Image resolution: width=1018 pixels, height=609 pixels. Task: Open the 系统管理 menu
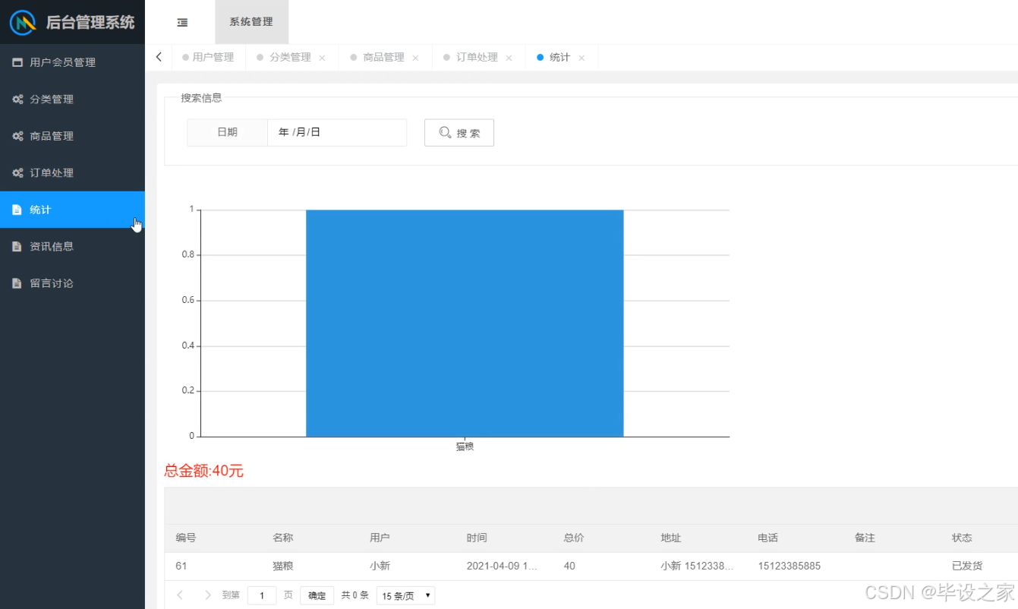point(251,22)
